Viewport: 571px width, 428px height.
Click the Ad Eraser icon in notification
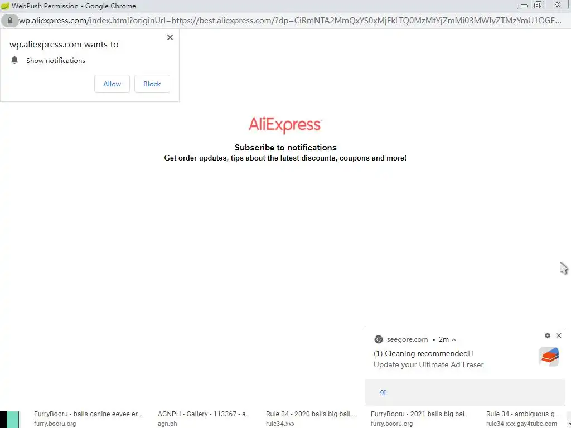[x=549, y=356]
